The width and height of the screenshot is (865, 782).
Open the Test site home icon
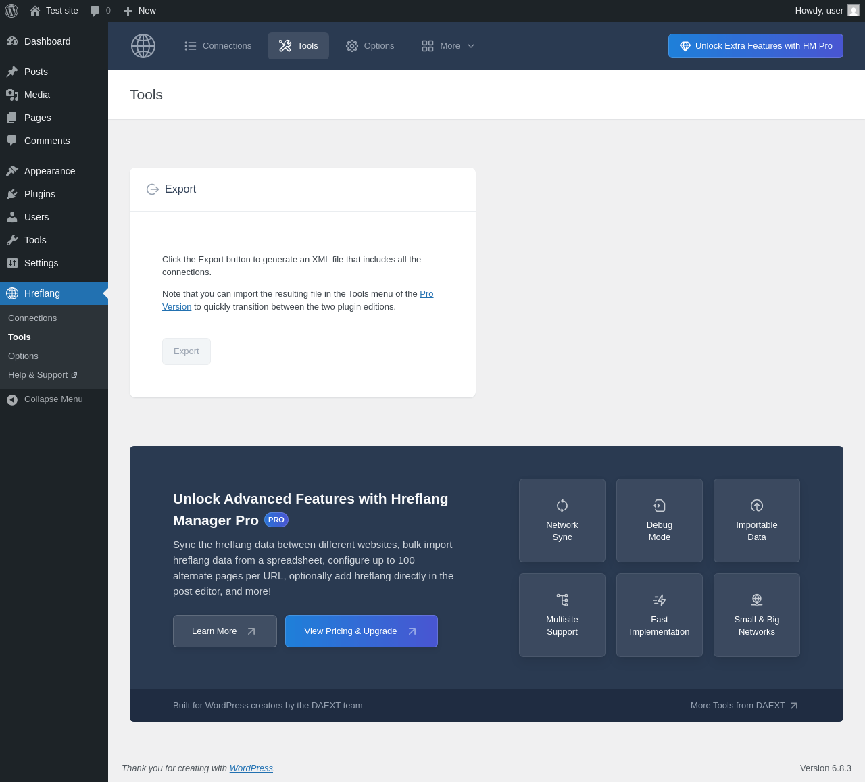tap(35, 11)
